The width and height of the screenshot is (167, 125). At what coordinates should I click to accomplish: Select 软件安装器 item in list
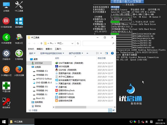click(71, 80)
